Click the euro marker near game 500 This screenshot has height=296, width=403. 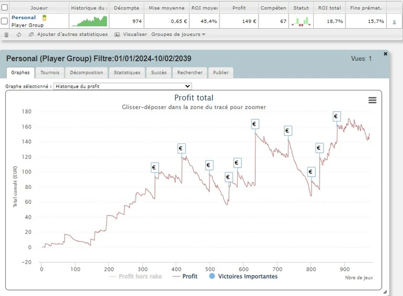pyautogui.click(x=209, y=165)
